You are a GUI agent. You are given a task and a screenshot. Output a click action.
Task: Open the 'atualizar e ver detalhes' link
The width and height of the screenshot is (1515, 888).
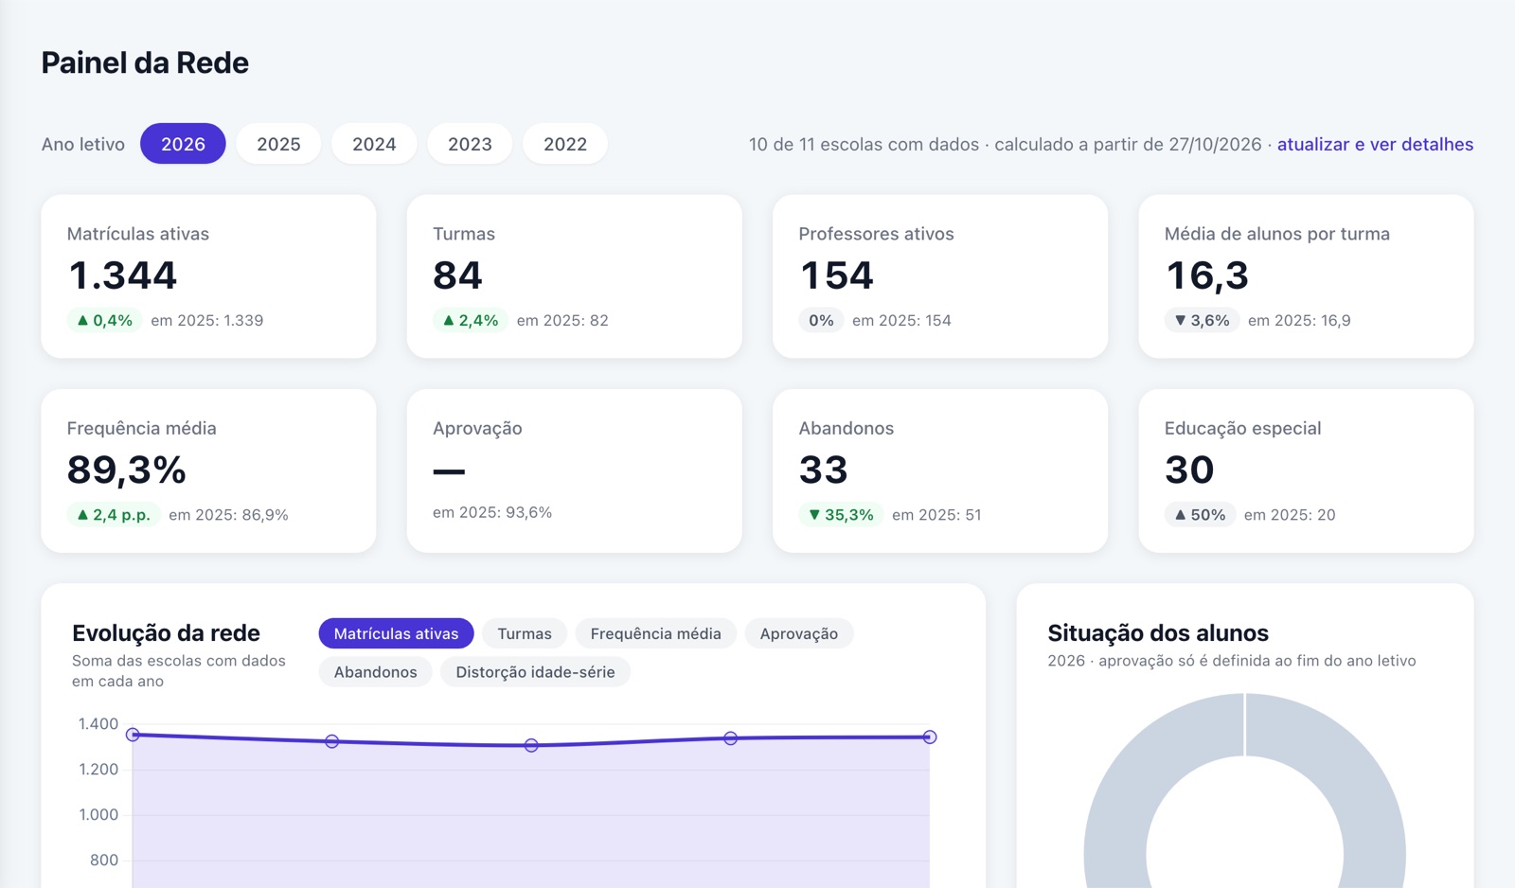[1375, 144]
